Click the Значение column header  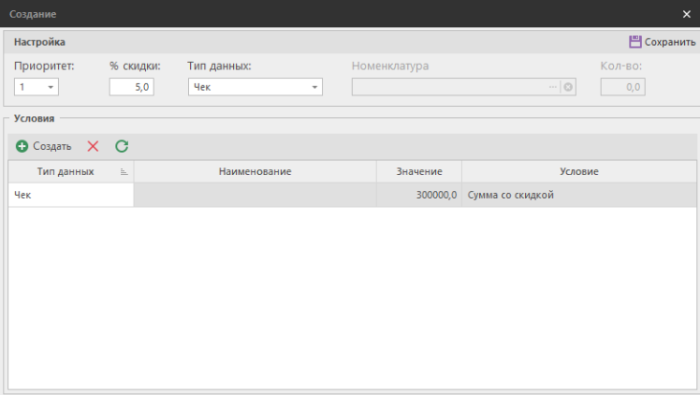point(418,171)
